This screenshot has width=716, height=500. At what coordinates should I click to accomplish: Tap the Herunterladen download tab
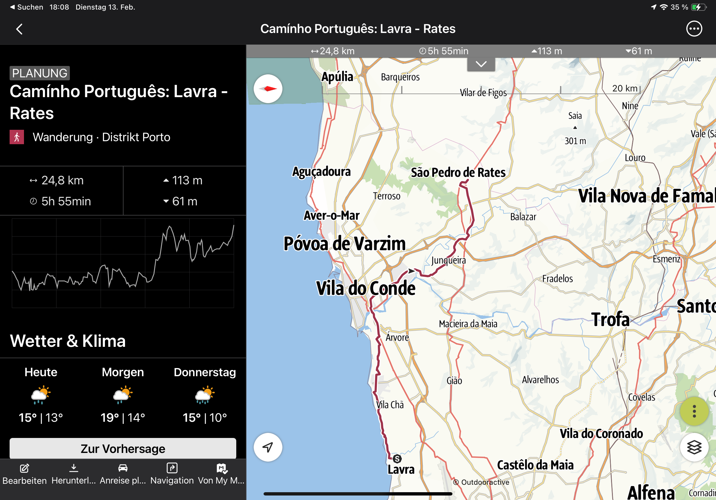tap(73, 474)
